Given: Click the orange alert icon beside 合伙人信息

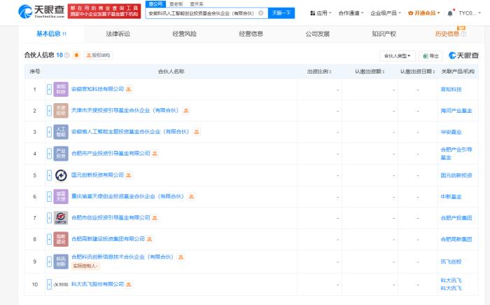Looking at the screenshot, I should point(76,55).
